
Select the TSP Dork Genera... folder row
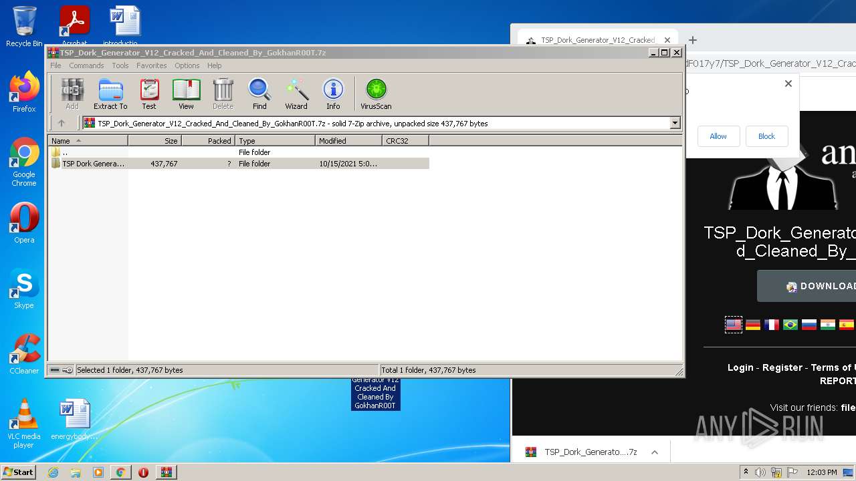click(239, 164)
